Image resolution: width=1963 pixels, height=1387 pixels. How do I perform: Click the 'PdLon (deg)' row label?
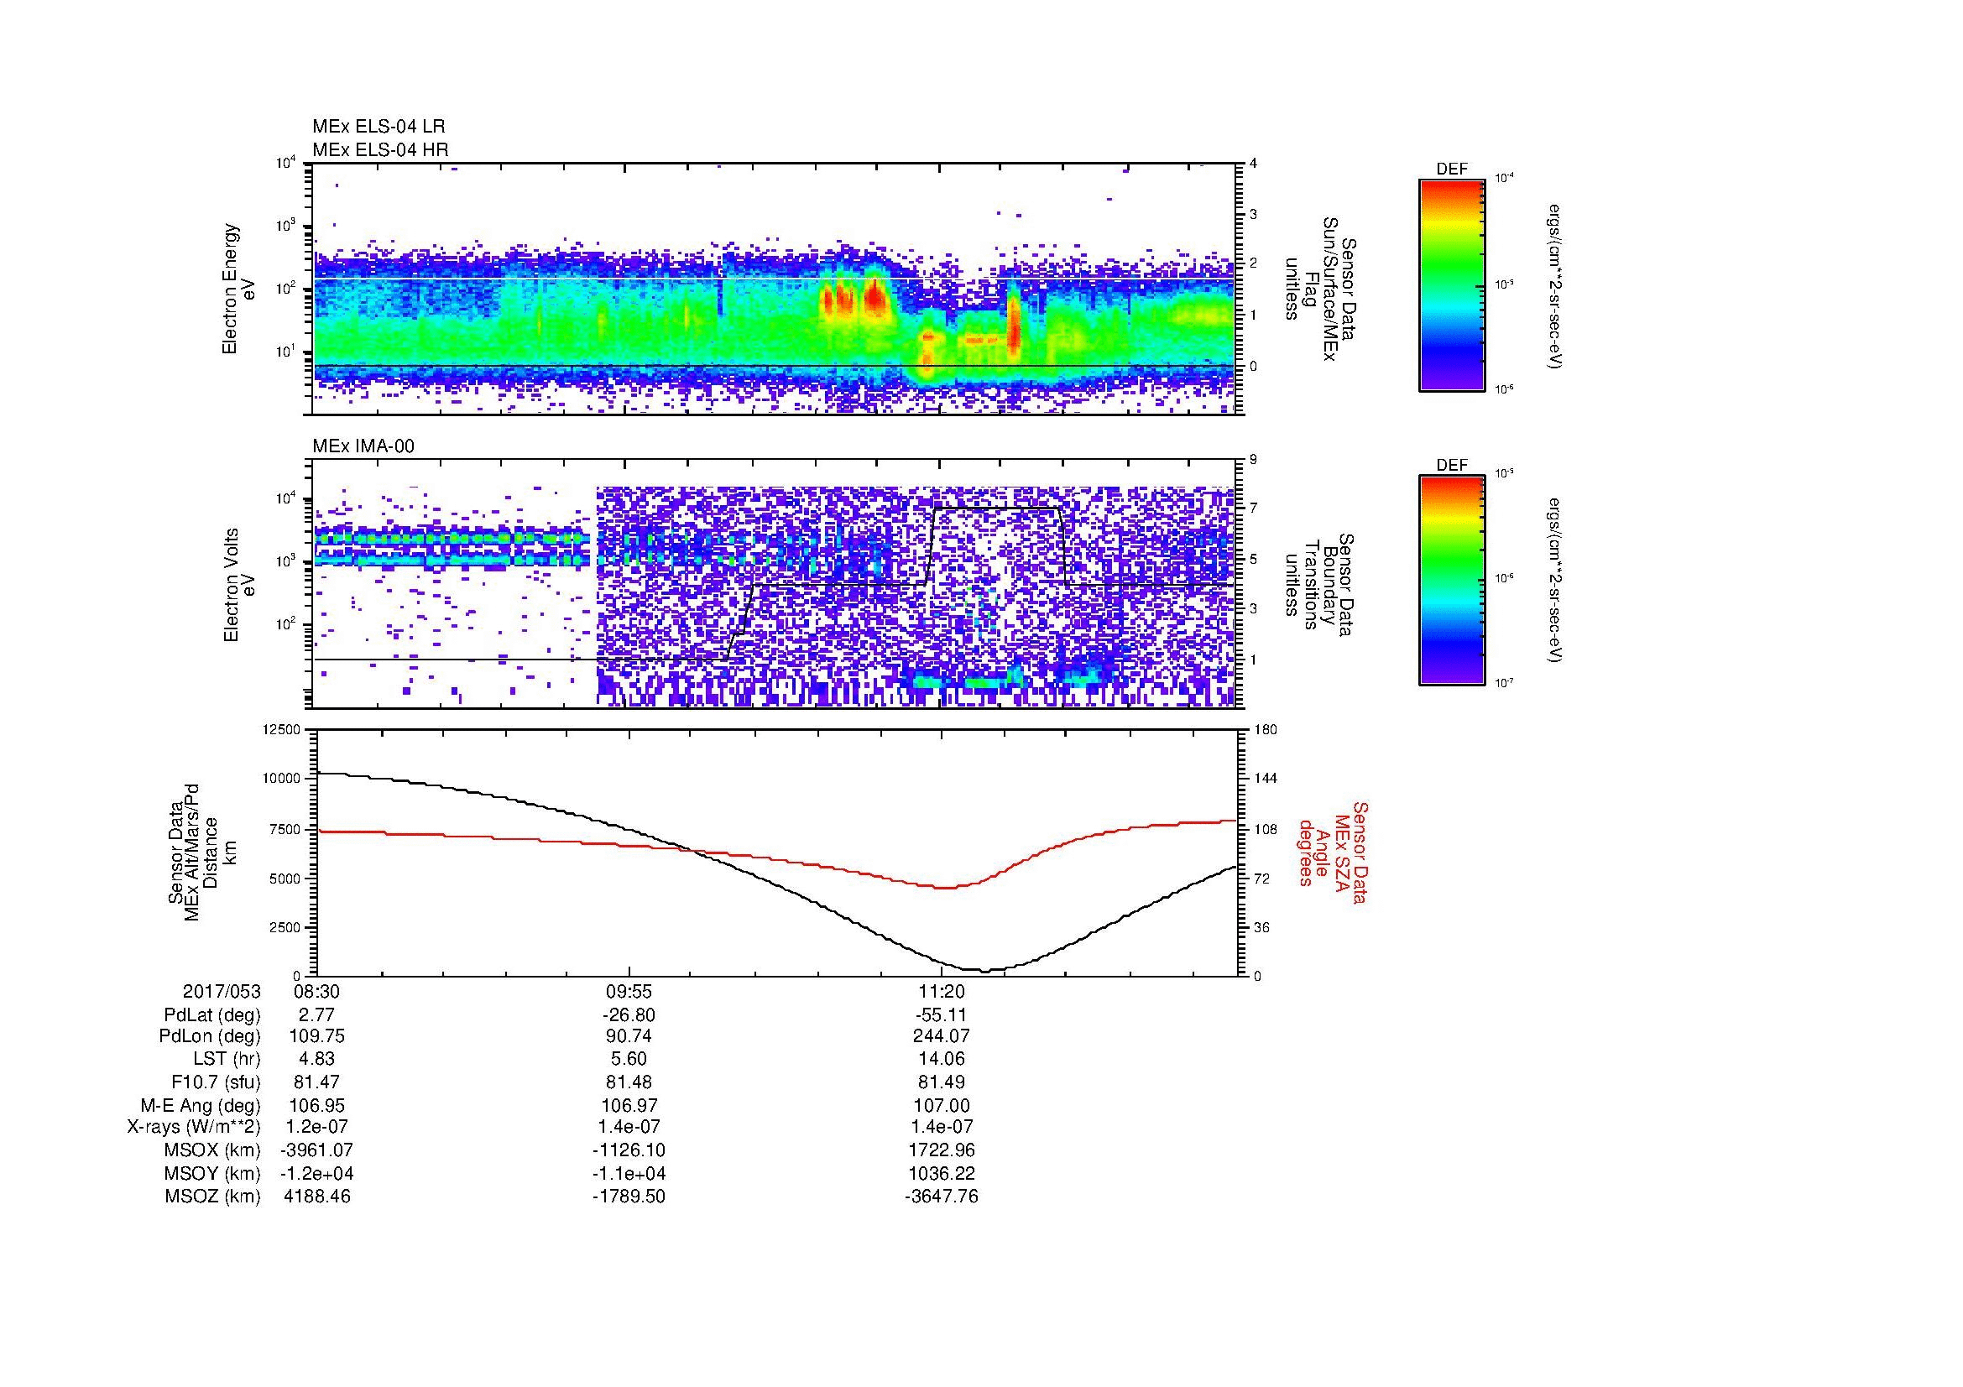point(212,1036)
